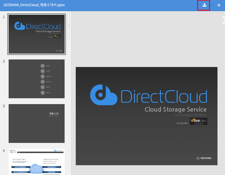Open slide 2 table of contents thumbnail

tap(36, 79)
